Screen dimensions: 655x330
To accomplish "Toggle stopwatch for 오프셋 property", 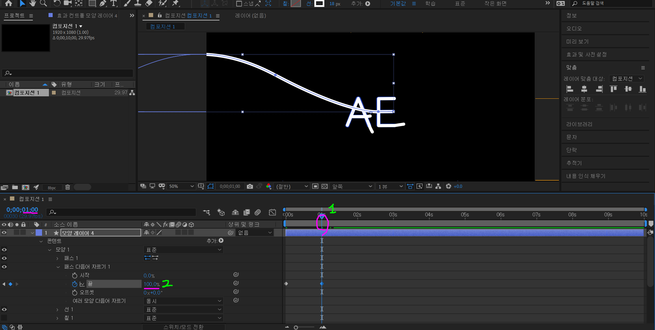I will pyautogui.click(x=75, y=292).
